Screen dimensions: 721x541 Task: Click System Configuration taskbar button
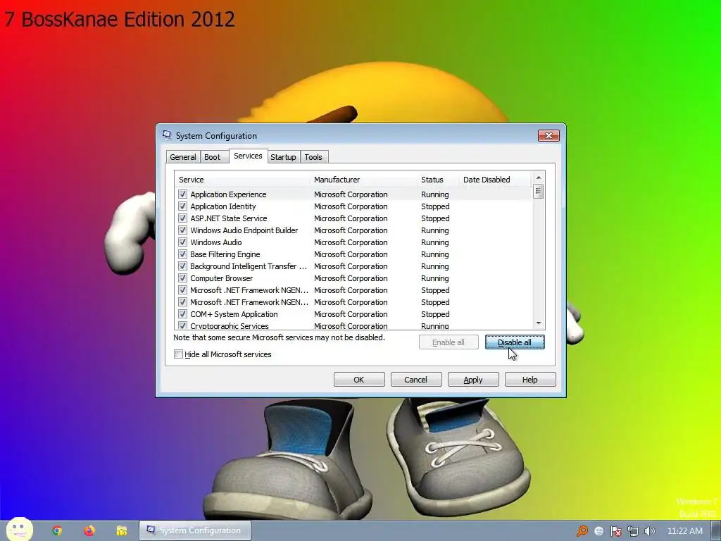pyautogui.click(x=195, y=530)
